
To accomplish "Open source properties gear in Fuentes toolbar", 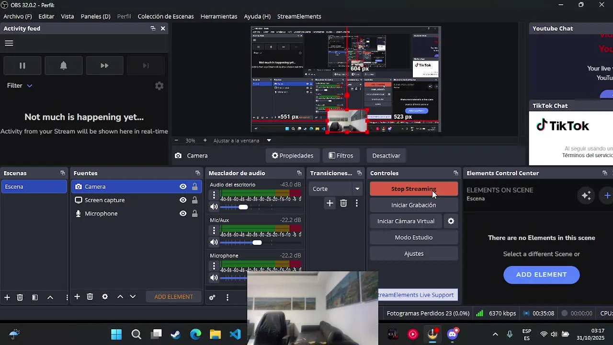I will pos(105,297).
